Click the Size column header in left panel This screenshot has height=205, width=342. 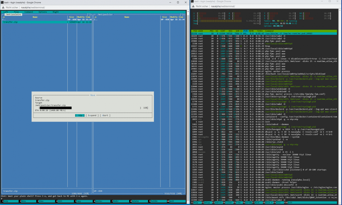point(71,17)
